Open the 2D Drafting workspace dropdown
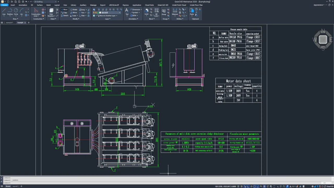334x188 pixels. point(45,2)
